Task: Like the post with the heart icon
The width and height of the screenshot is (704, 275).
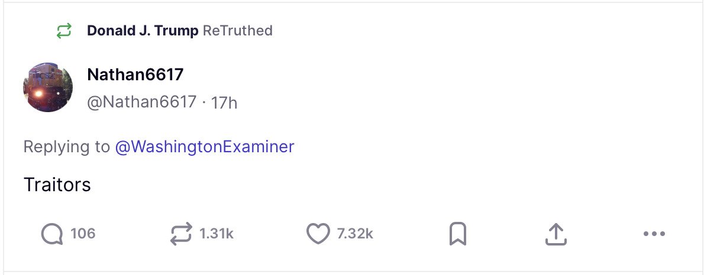Action: (x=318, y=234)
